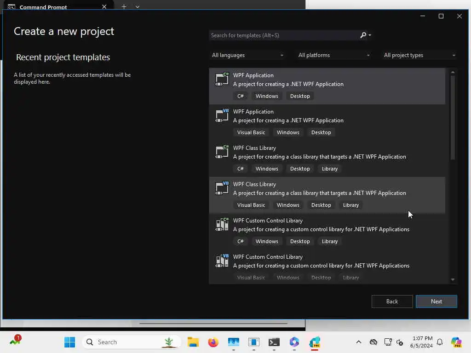
Task: Click the display connection tray icon
Action: [x=388, y=342]
